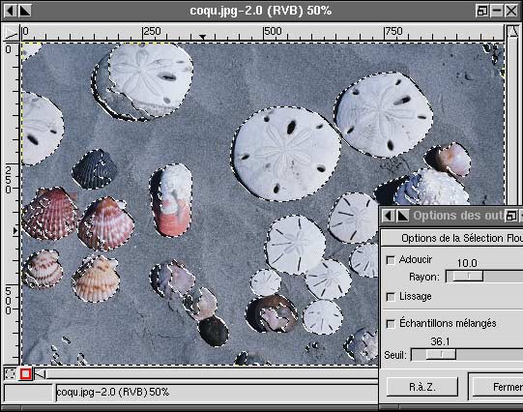523x412 pixels.
Task: Click the diagonal-arrow icon in coqu.jpg title bar
Action: (x=25, y=11)
